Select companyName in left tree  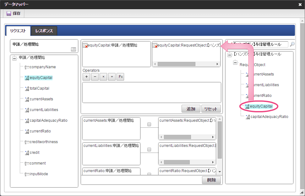(x=43, y=67)
